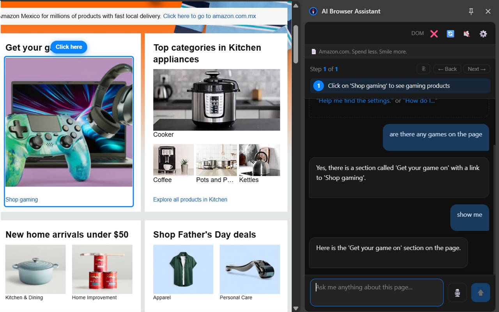Click the compass logo of AI Browser Assistant
499x312 pixels.
pos(313,11)
